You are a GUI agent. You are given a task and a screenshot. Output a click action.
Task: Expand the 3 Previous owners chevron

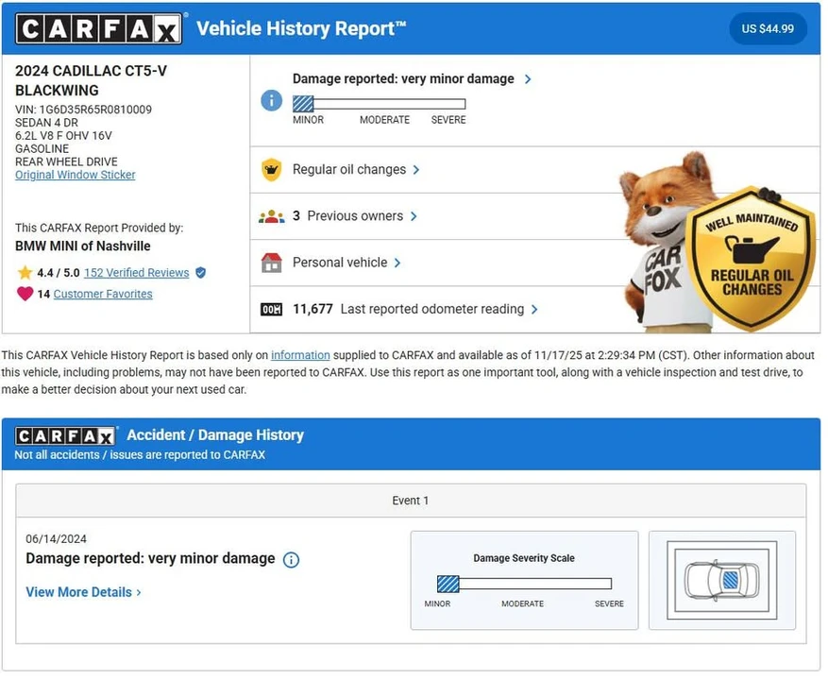click(x=415, y=217)
